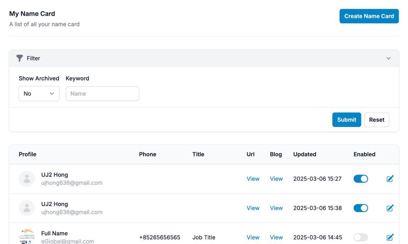Focus the Keyword name input field

point(102,94)
